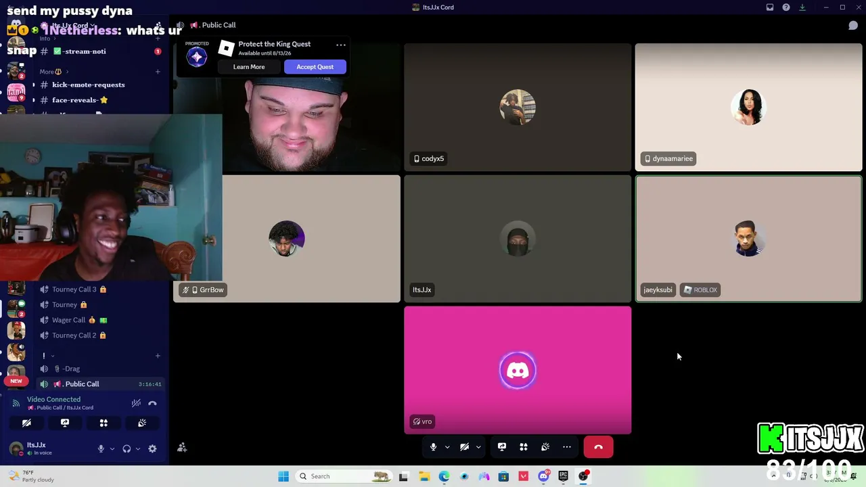
Task: Focus the pink vro participant tile
Action: click(518, 370)
